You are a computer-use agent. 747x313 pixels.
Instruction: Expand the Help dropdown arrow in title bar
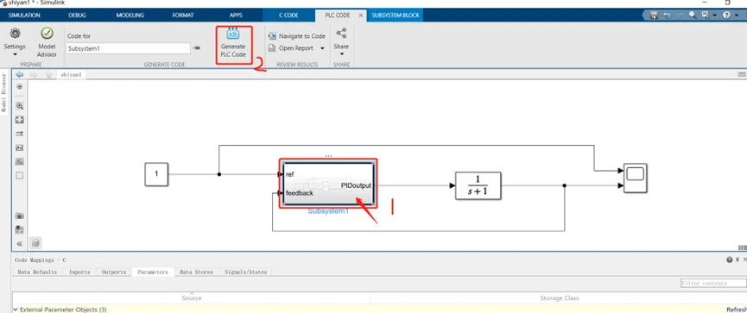pyautogui.click(x=736, y=16)
